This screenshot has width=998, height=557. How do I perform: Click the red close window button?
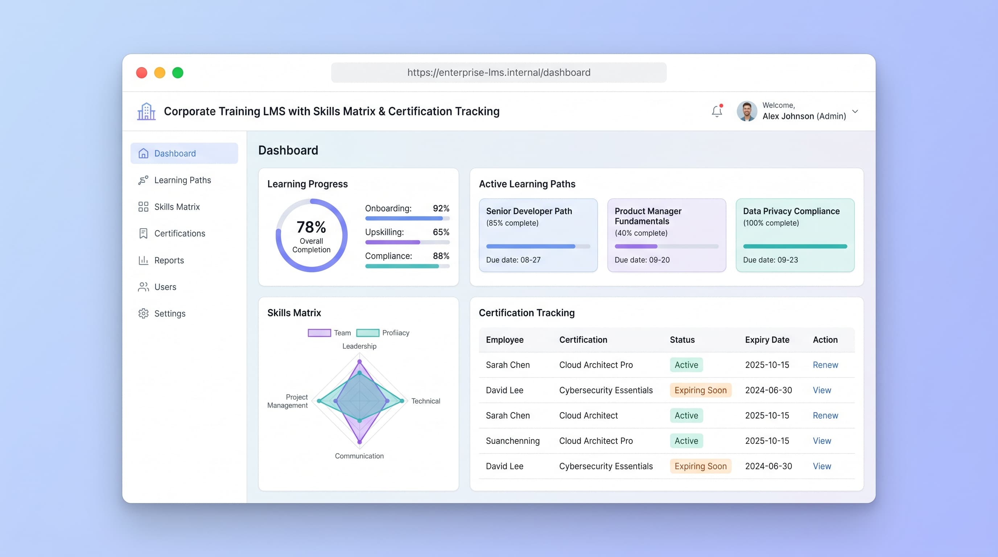pyautogui.click(x=142, y=73)
